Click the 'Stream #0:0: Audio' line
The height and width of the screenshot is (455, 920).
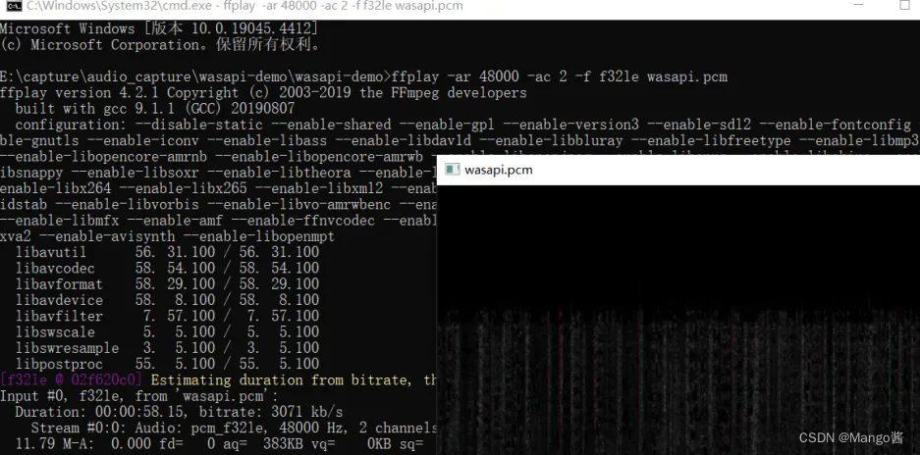pyautogui.click(x=234, y=428)
